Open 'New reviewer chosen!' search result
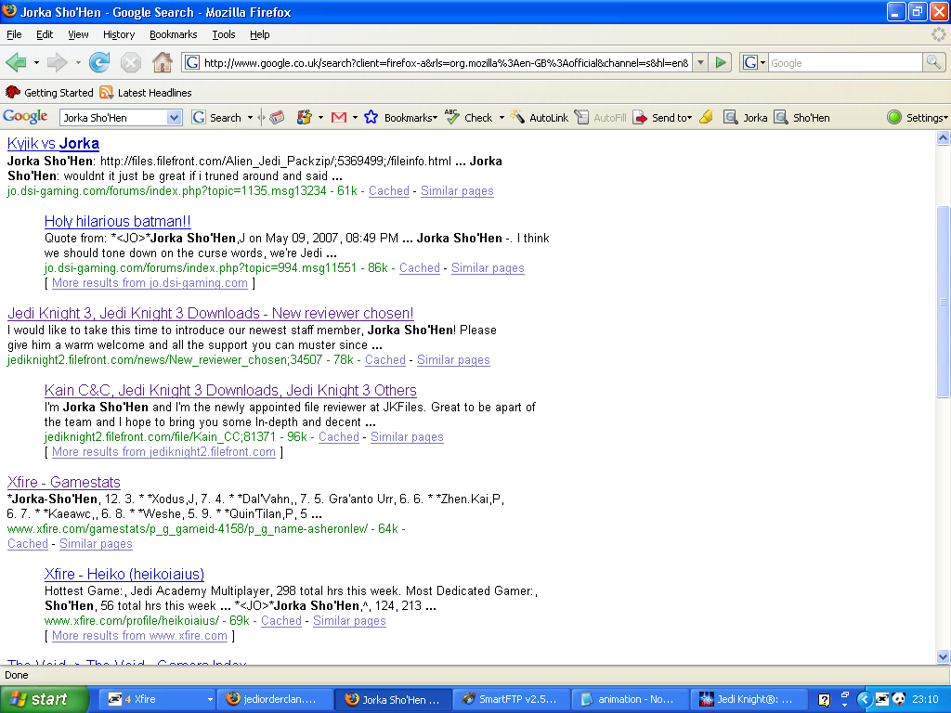 (211, 314)
